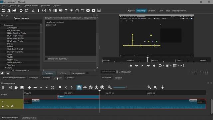Open the Вид menu

pyautogui.click(x=20, y=6)
